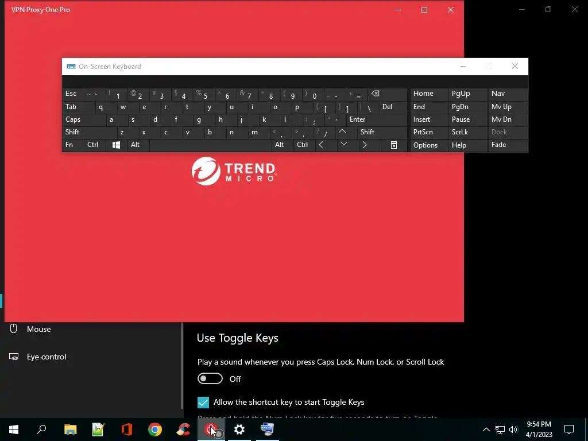Click the Enter key on keyboard
This screenshot has width=588, height=441.
tap(377, 119)
